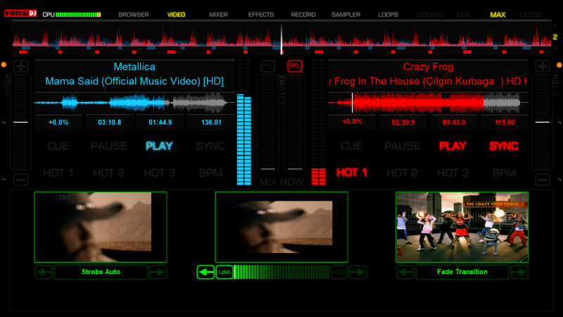Pause the right deck

pos(402,146)
